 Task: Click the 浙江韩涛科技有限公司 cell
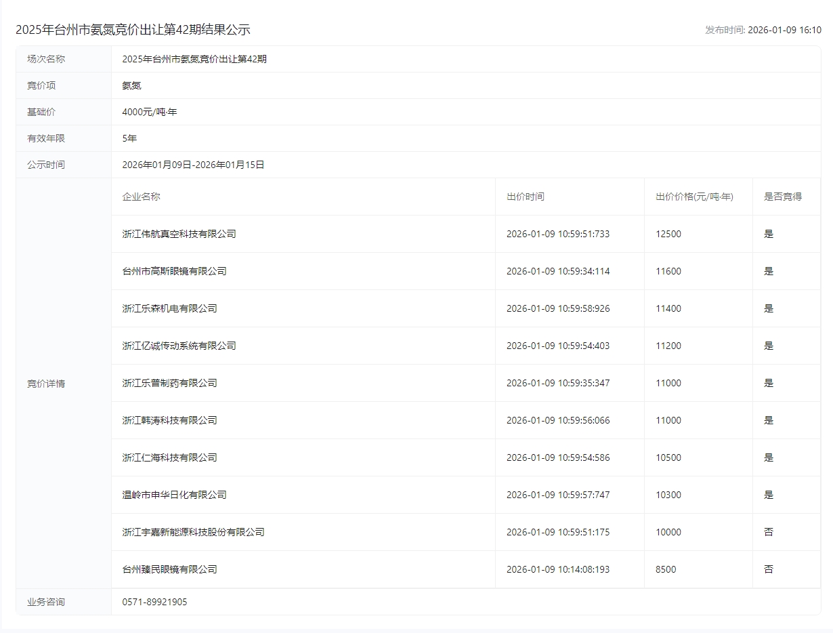(169, 420)
